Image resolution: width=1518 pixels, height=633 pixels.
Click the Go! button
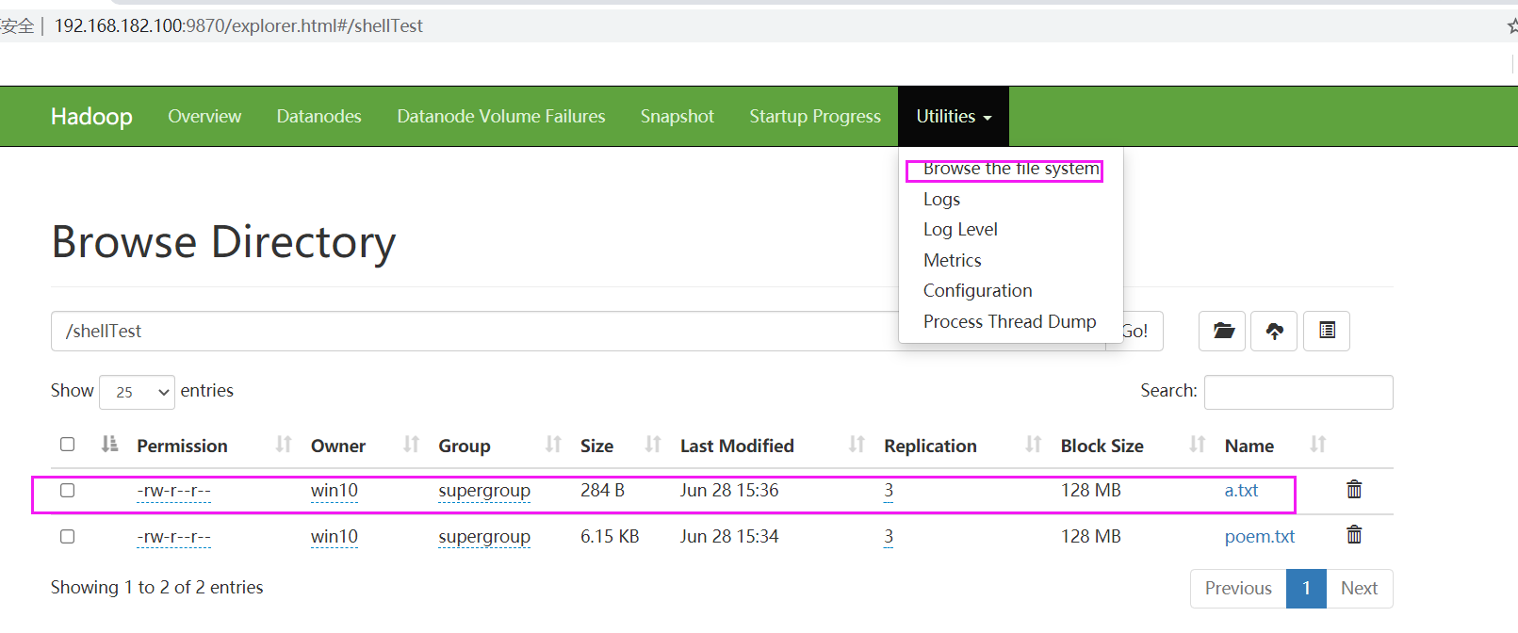1134,331
